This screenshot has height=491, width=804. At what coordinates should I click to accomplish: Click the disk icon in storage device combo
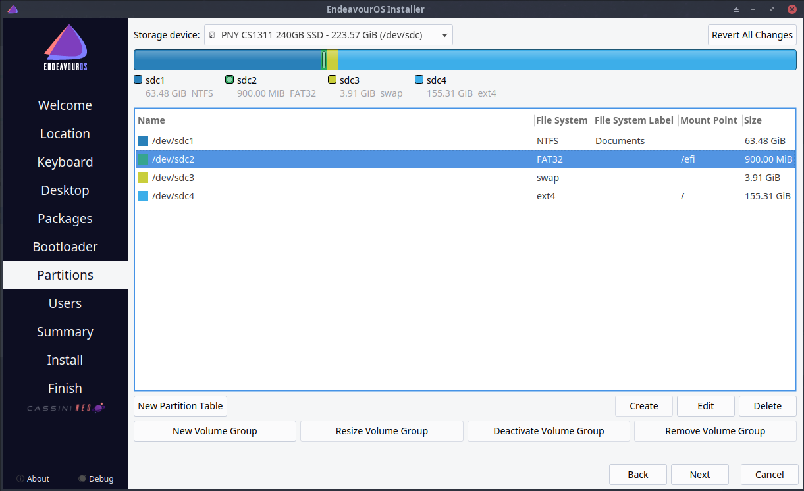(x=211, y=35)
